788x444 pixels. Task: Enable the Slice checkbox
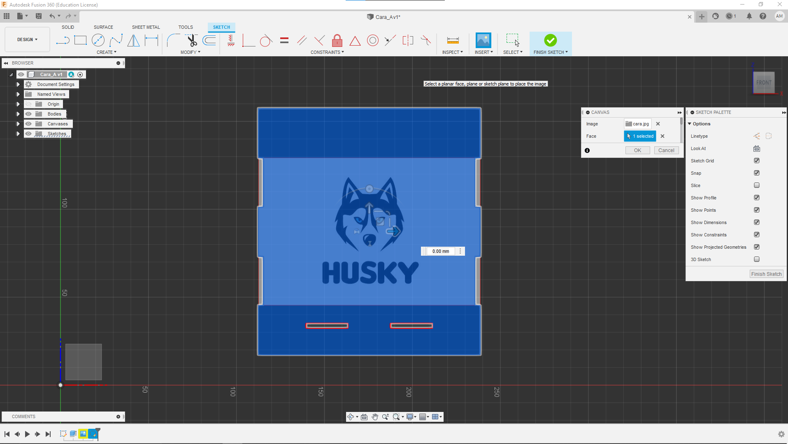tap(756, 185)
